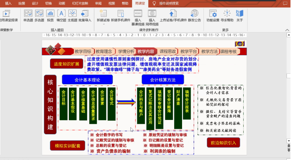291x160 pixels.
Task: Click the 操作说明搜索 search field
Action: [x=169, y=3]
